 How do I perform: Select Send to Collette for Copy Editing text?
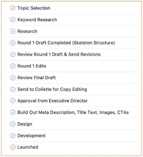pos(52,89)
